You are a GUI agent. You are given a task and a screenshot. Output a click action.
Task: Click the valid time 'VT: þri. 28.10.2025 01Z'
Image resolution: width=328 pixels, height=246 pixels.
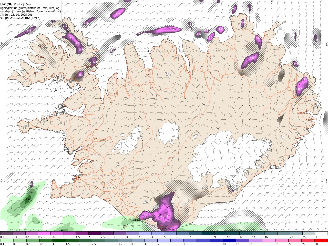[x=15, y=18]
